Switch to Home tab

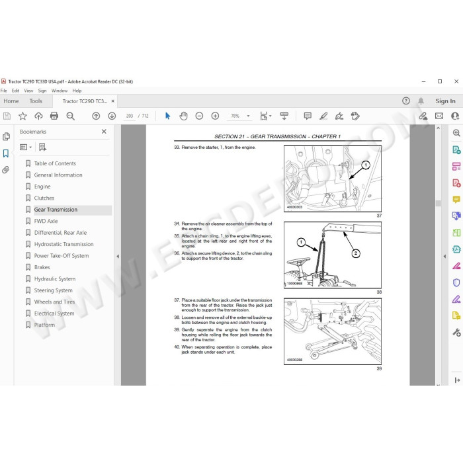tap(11, 101)
